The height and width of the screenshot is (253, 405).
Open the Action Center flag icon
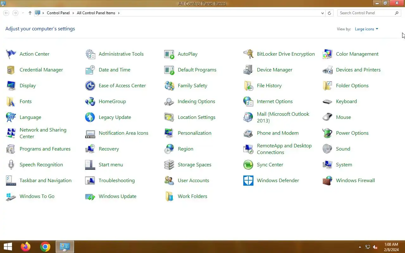point(11,54)
